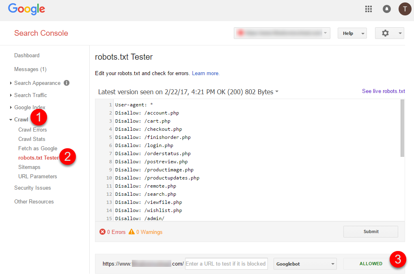Image resolution: width=414 pixels, height=279 pixels.
Task: Open Crawl Errors page
Action: (32, 130)
